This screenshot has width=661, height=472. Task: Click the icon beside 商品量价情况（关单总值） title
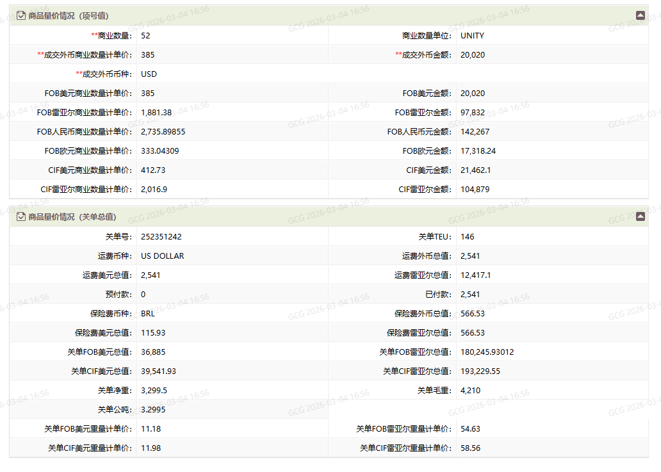pyautogui.click(x=21, y=217)
